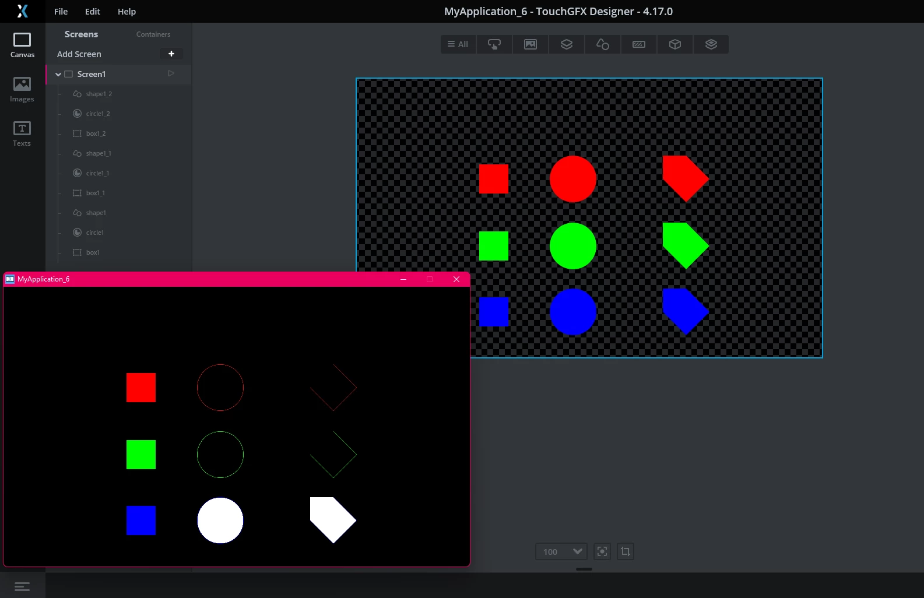This screenshot has height=598, width=924.
Task: Open the Buttons widget category
Action: point(494,44)
